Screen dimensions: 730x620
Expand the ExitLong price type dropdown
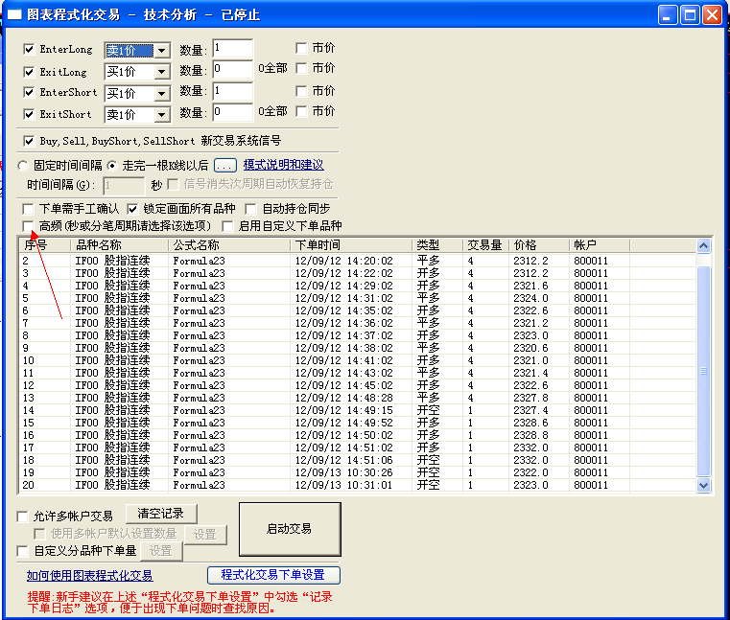coord(161,72)
